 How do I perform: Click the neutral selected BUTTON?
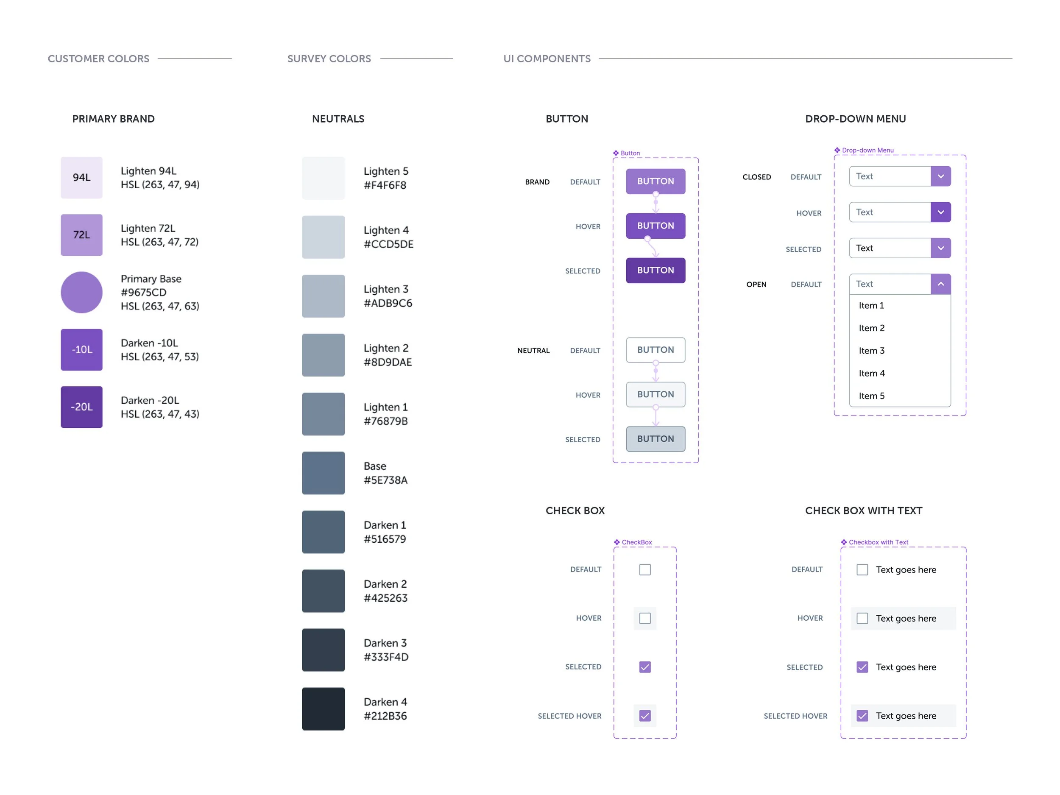pos(656,439)
